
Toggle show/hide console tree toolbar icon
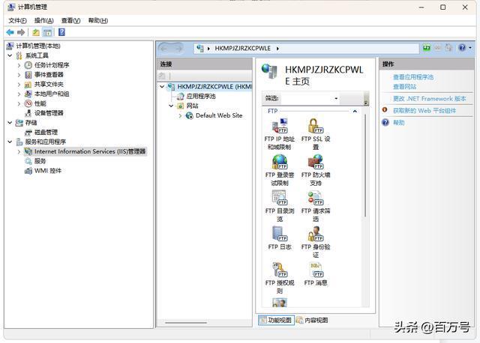point(47,32)
